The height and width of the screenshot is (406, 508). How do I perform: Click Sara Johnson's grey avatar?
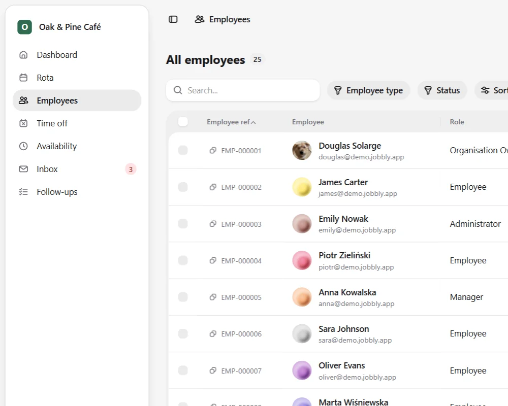click(x=302, y=333)
